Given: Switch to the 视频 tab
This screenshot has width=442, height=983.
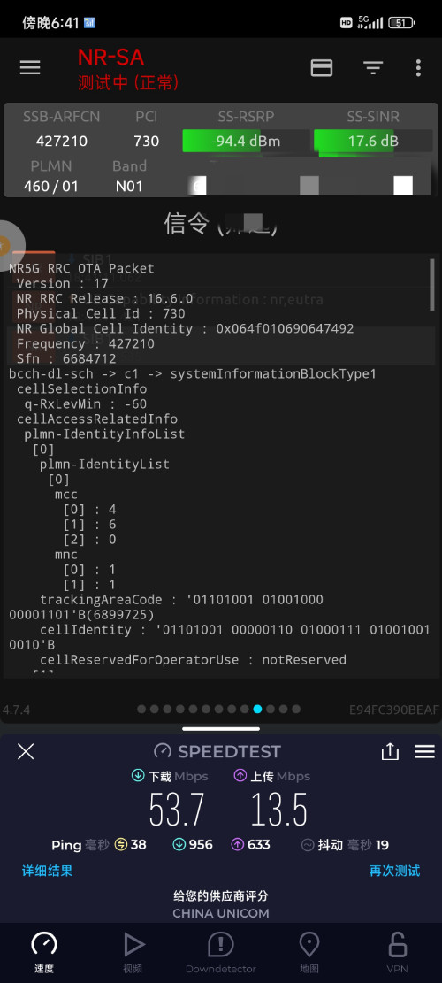Looking at the screenshot, I should (x=133, y=952).
